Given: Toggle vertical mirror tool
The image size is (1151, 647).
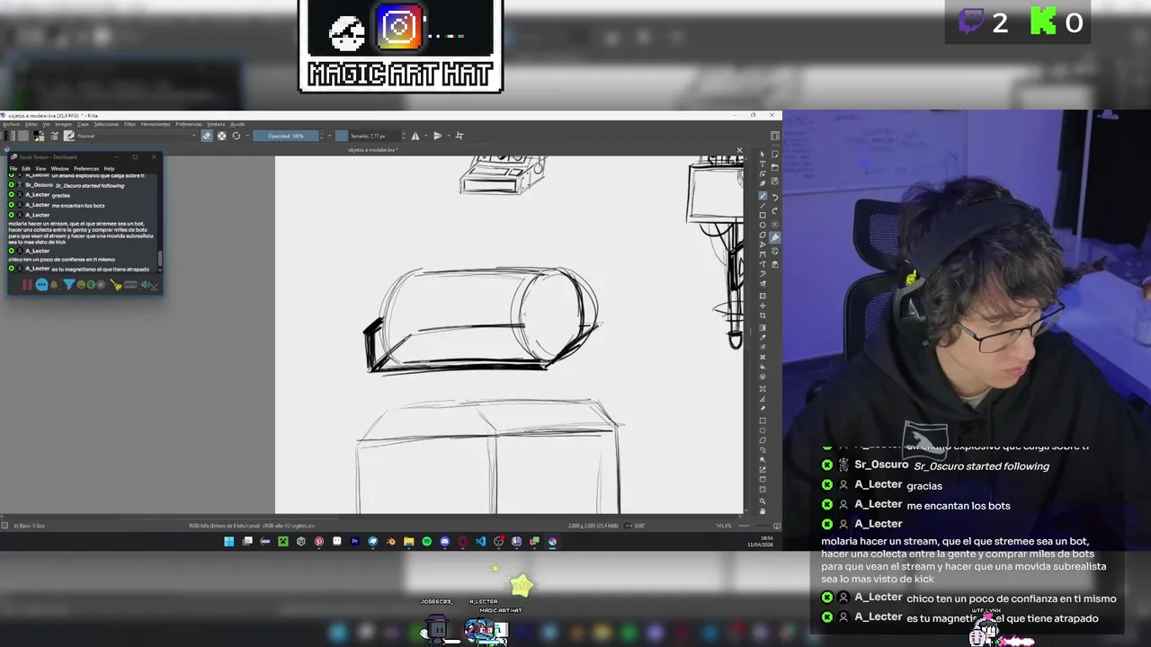Looking at the screenshot, I should point(438,136).
